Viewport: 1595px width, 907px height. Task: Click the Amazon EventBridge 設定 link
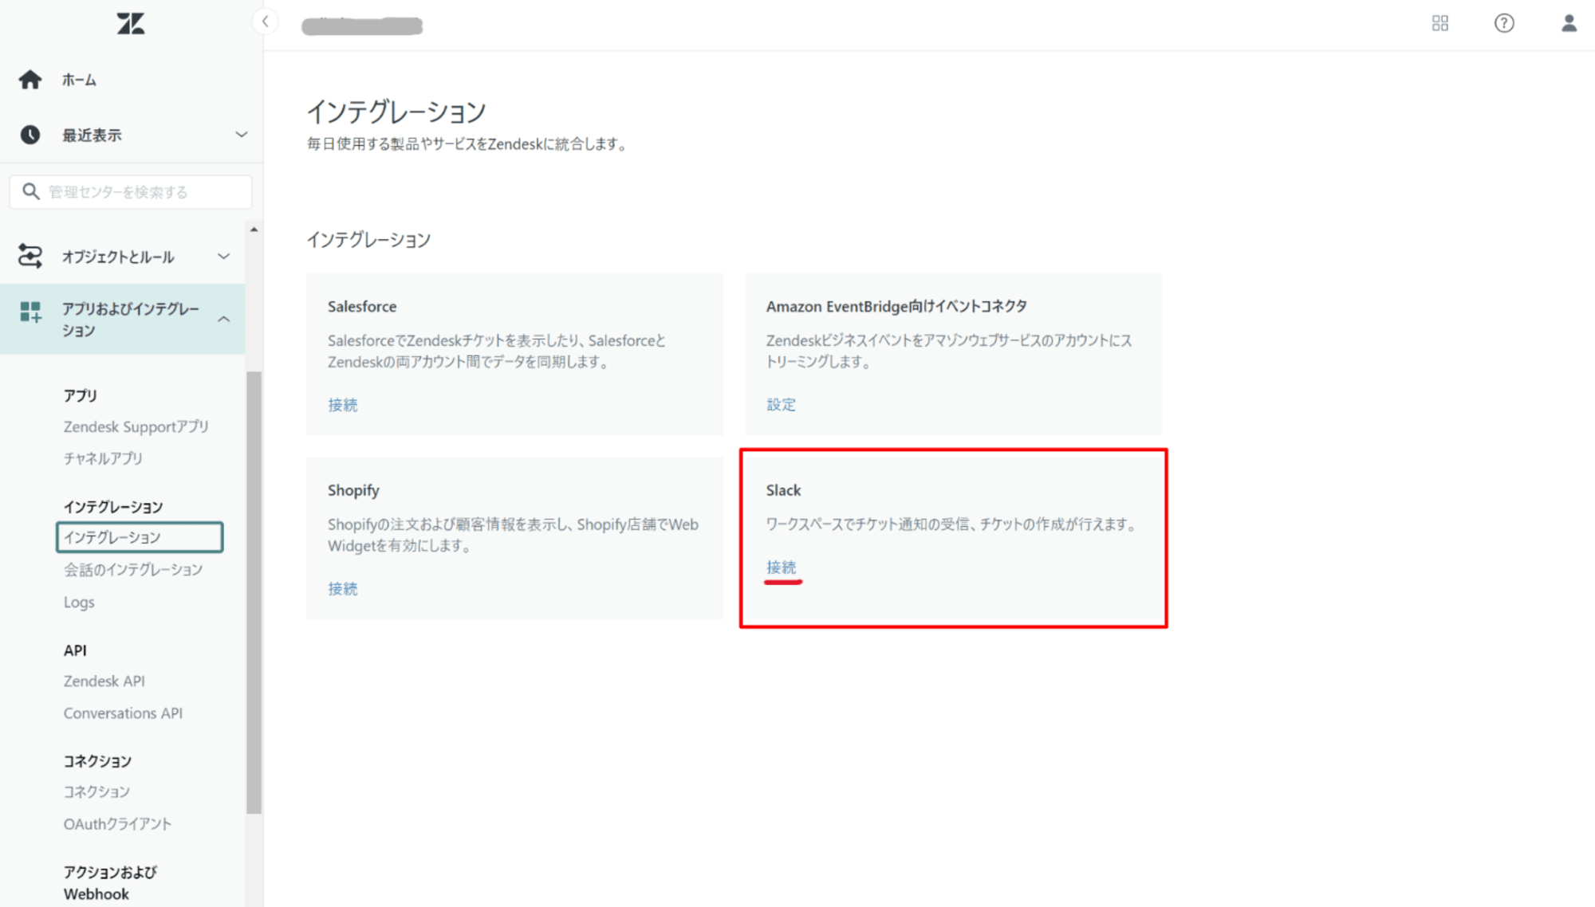click(782, 404)
